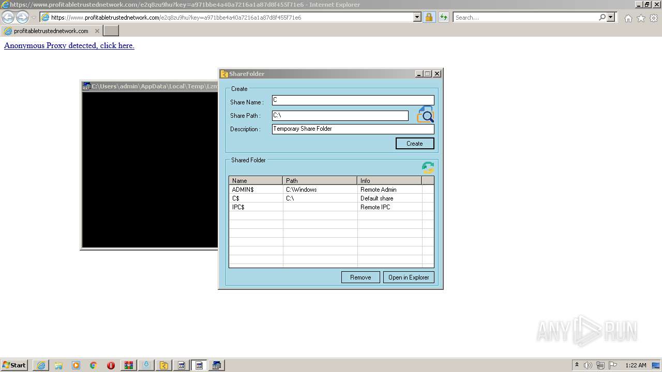Click the search magnifier icon in the IE search box
Viewport: 662px width, 372px height.
click(602, 17)
